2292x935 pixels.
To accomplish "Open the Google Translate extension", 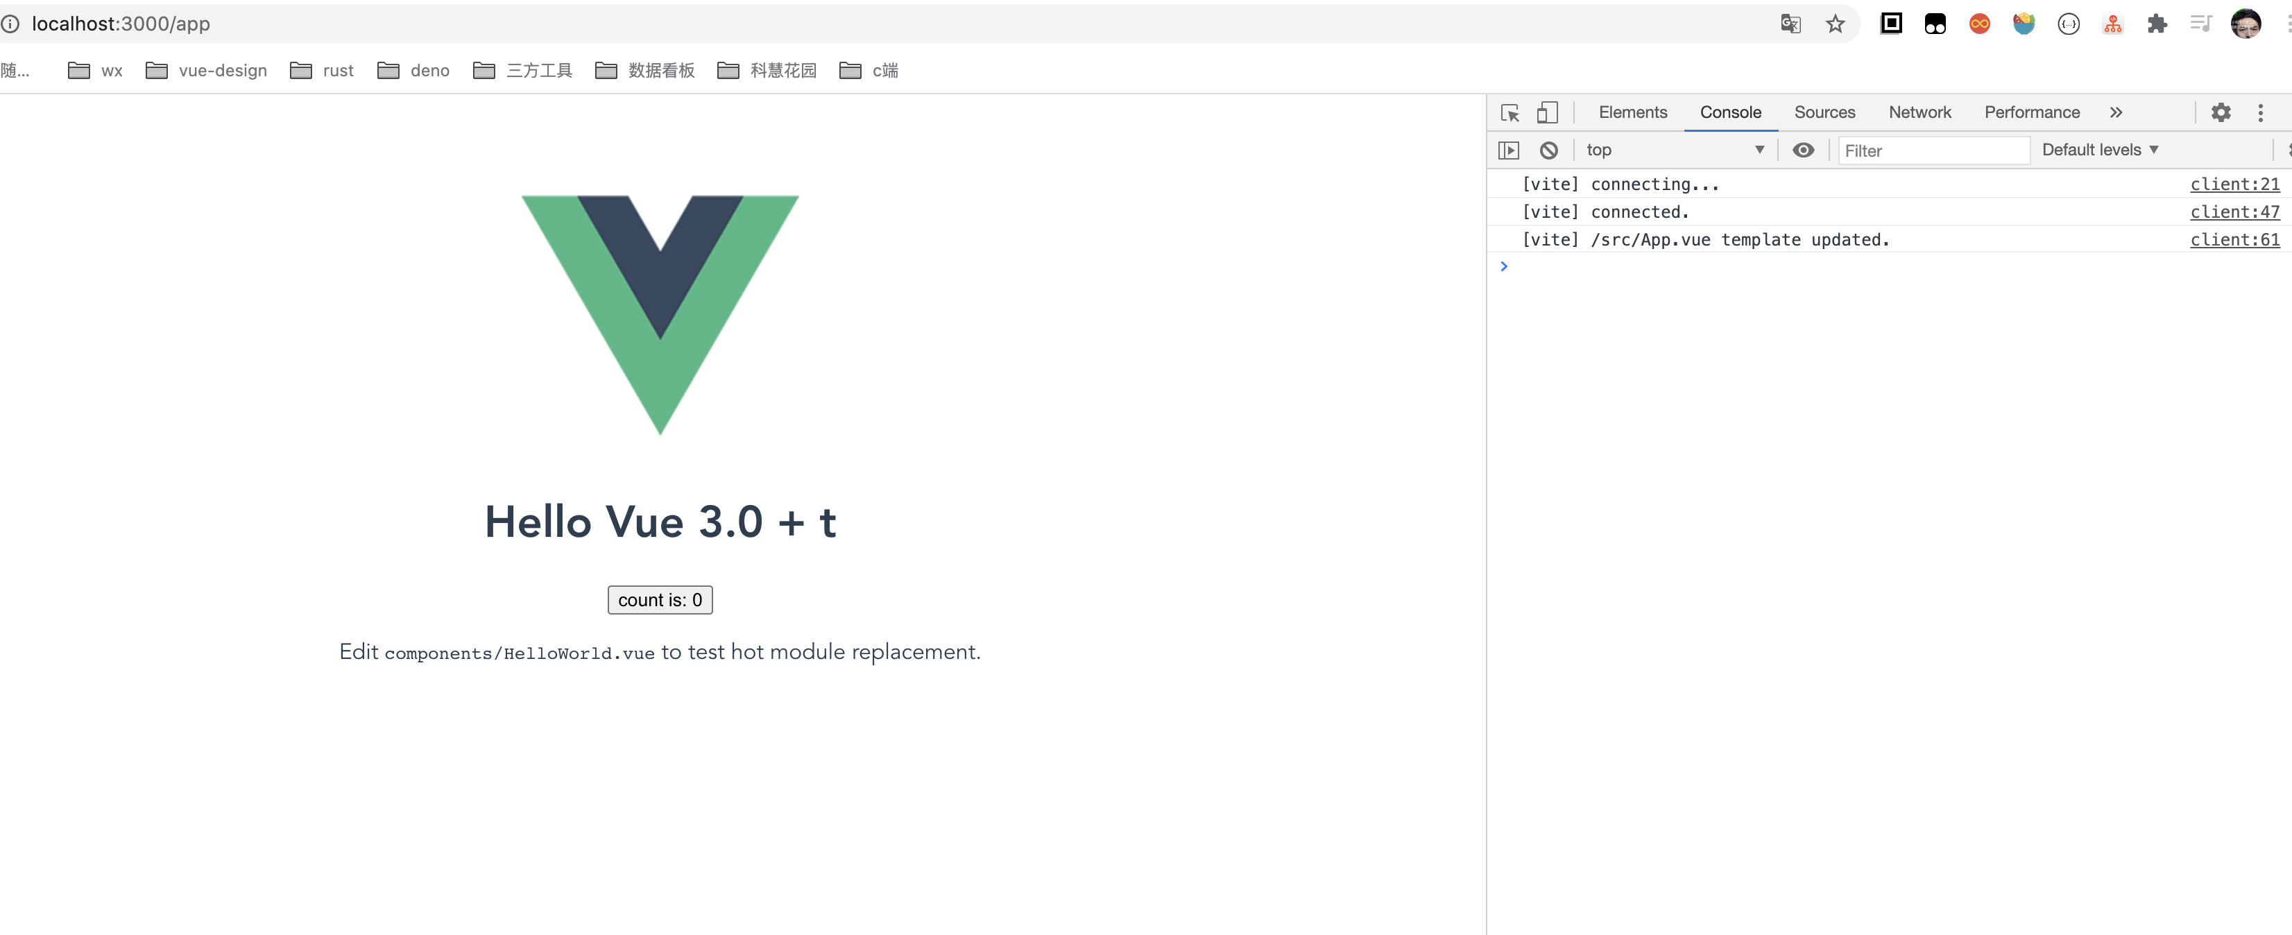I will (1790, 24).
